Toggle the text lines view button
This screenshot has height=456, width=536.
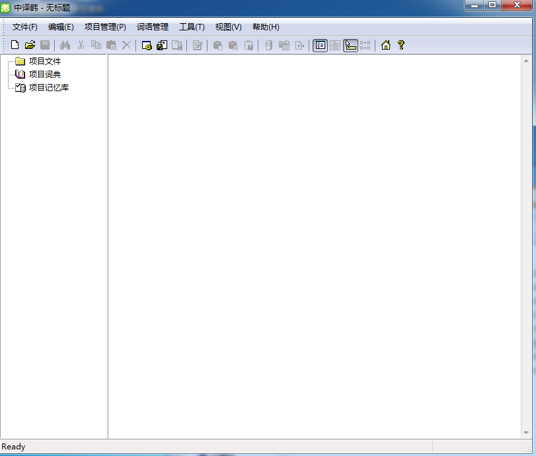(x=335, y=46)
